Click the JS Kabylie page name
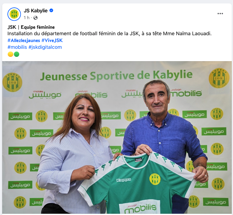 [x=36, y=11]
